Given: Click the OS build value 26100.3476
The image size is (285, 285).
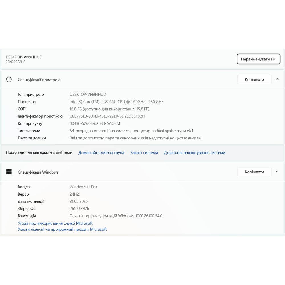Looking at the screenshot, I should click(79, 209).
